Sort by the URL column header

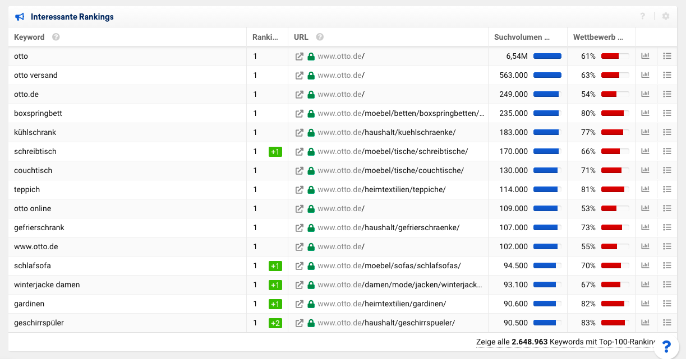click(301, 37)
